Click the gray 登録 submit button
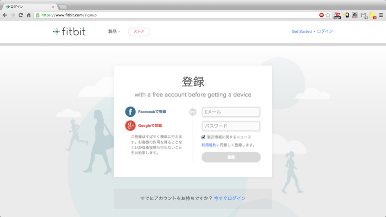This screenshot has height=217, width=386. [231, 157]
